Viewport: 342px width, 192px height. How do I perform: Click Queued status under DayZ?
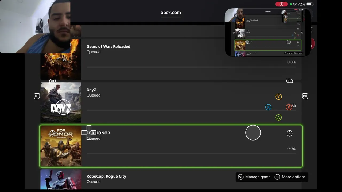click(94, 95)
